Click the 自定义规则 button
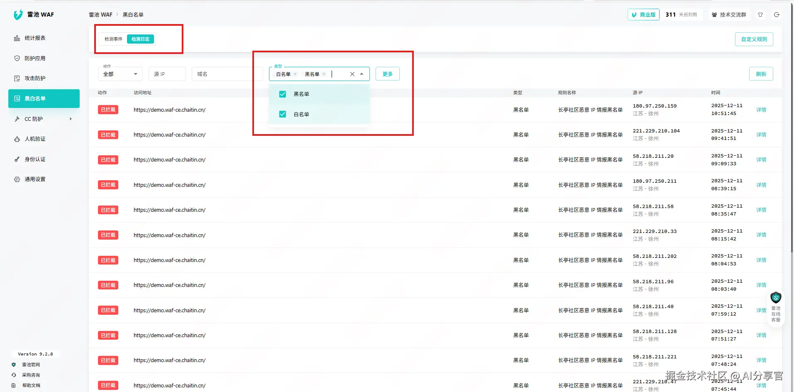The width and height of the screenshot is (794, 392). pyautogui.click(x=754, y=39)
